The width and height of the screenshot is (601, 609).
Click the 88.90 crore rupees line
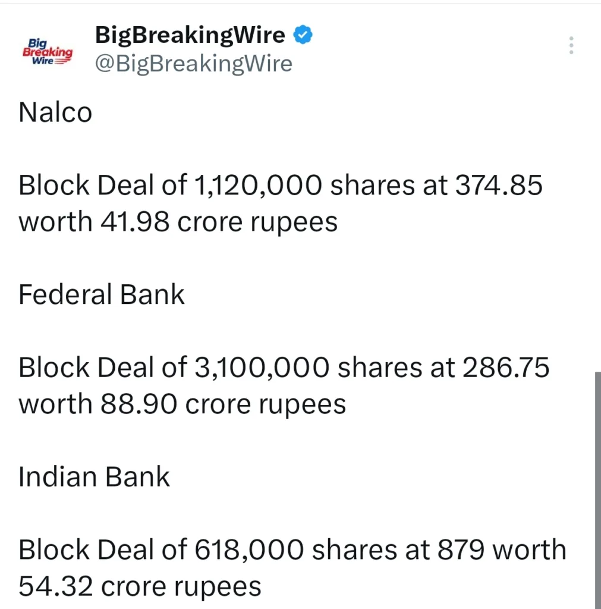[x=182, y=403]
